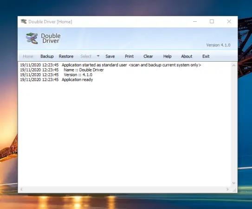Print the log with Print button
The width and height of the screenshot is (252, 209).
click(x=129, y=57)
